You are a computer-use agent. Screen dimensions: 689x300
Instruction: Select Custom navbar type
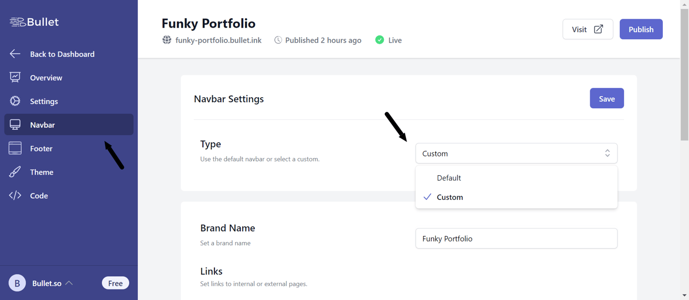tap(450, 197)
